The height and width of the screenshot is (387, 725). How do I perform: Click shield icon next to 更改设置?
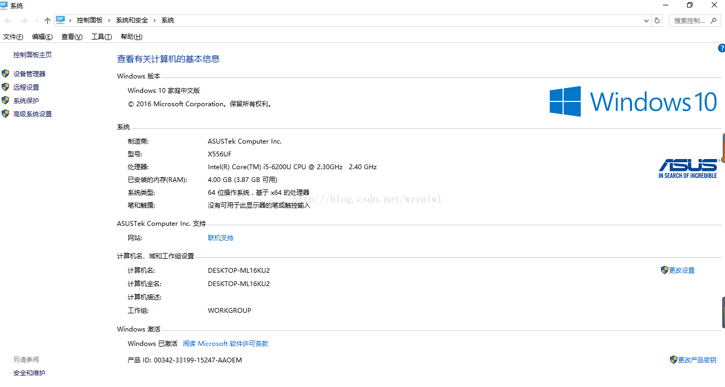665,270
